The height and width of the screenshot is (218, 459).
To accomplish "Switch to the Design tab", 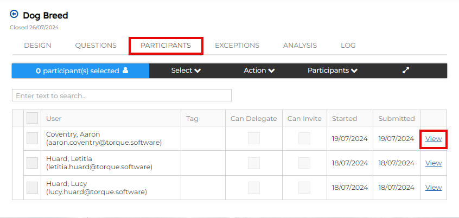I will pos(37,46).
